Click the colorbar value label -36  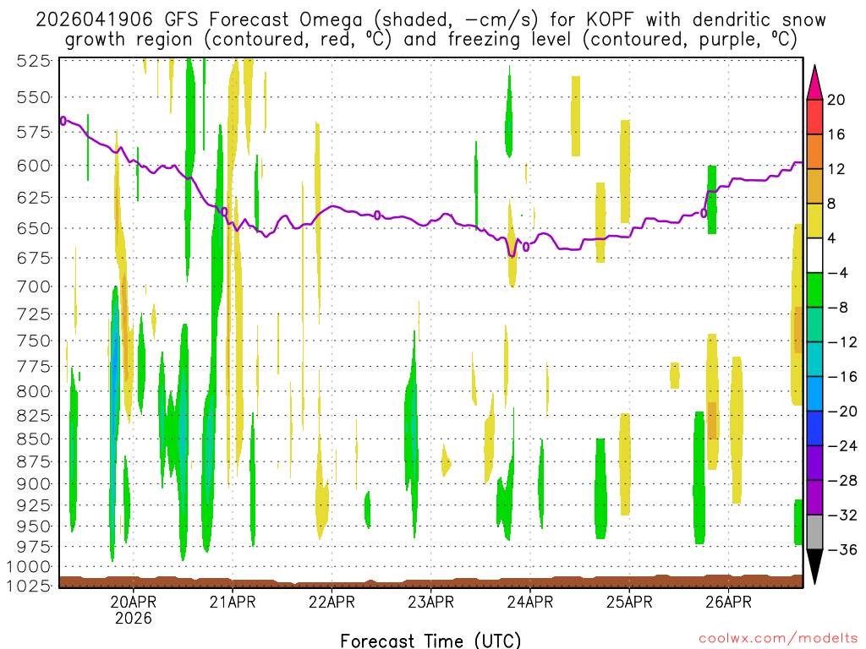pos(842,550)
